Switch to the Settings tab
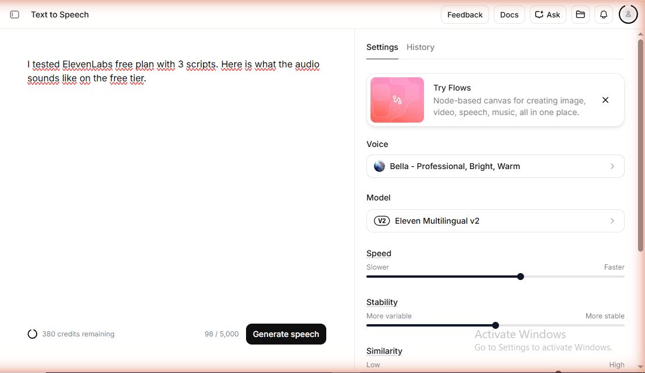The width and height of the screenshot is (645, 373). (382, 47)
